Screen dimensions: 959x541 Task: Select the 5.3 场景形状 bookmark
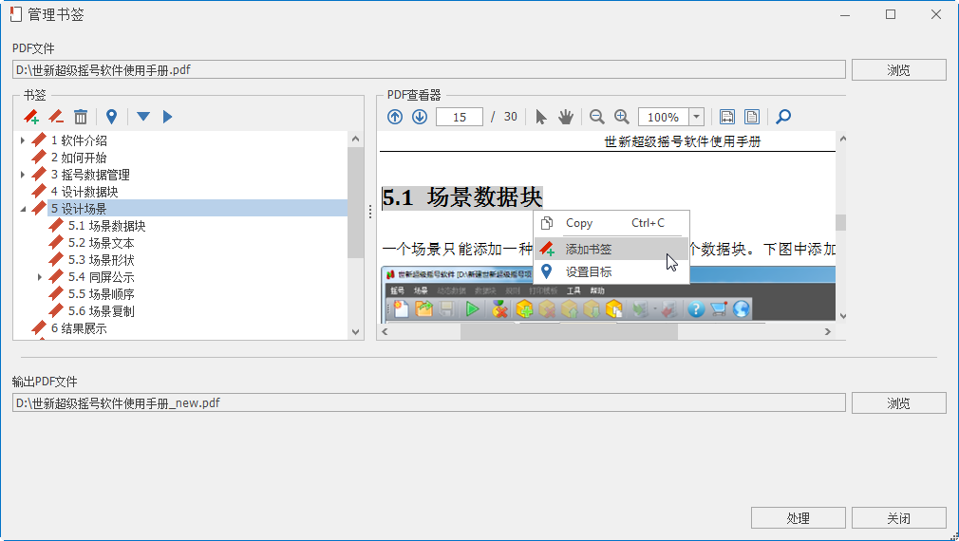point(102,260)
